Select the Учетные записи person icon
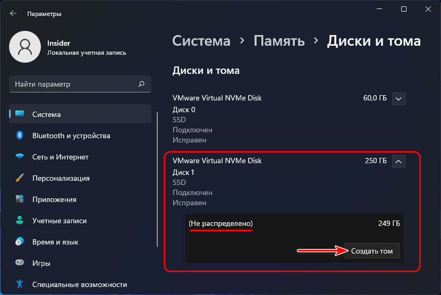The height and width of the screenshot is (295, 441). coord(20,221)
